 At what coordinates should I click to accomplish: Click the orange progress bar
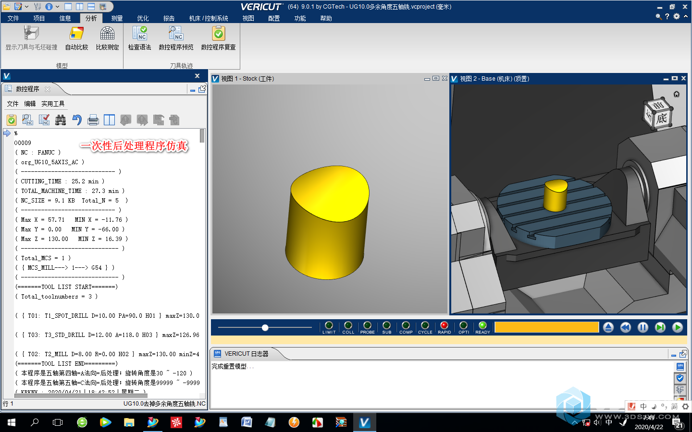click(x=547, y=327)
